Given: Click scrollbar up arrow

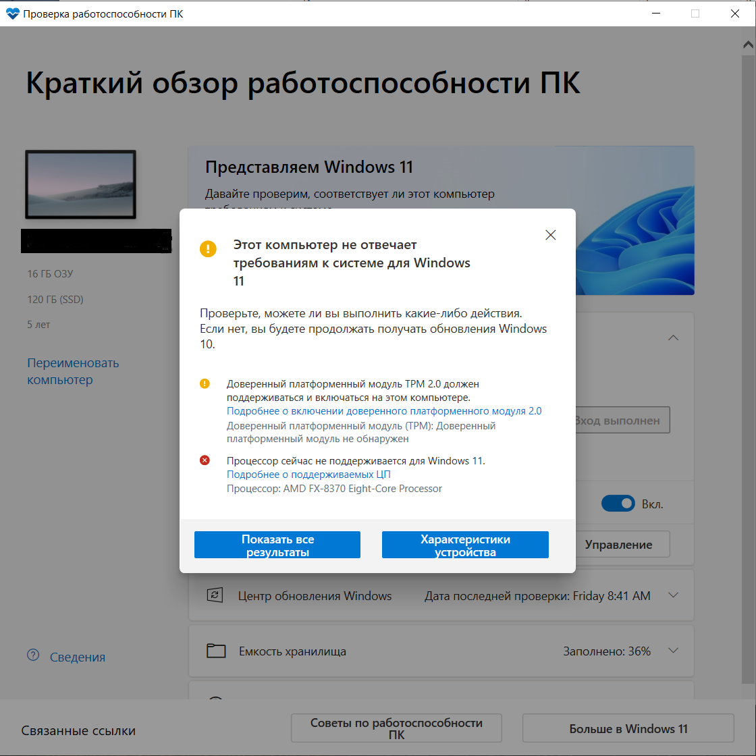Looking at the screenshot, I should (x=748, y=45).
